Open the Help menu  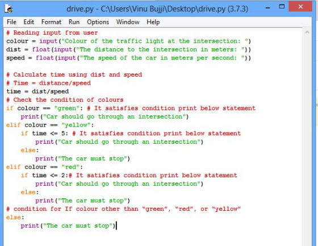pos(153,22)
